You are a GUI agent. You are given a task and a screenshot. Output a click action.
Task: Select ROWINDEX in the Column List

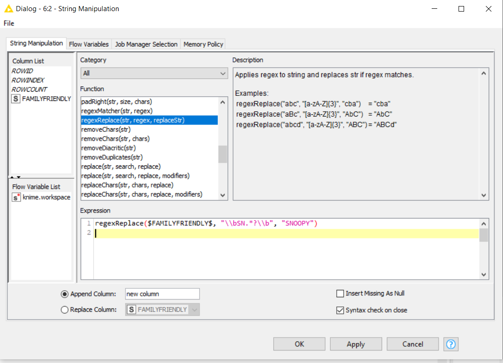[28, 80]
